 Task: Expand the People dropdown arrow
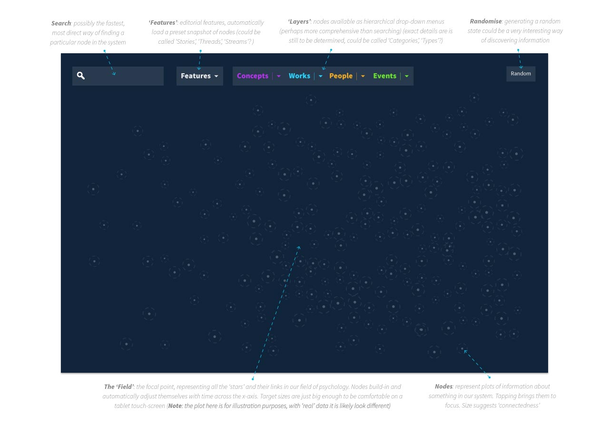point(363,76)
